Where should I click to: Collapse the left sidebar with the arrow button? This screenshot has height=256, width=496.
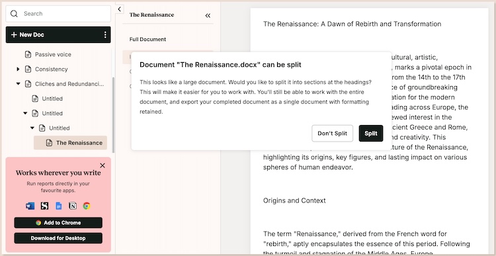point(119,9)
